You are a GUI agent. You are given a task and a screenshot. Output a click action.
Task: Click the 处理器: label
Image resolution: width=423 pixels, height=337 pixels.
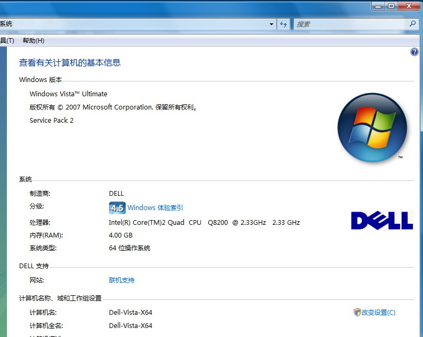[40, 222]
